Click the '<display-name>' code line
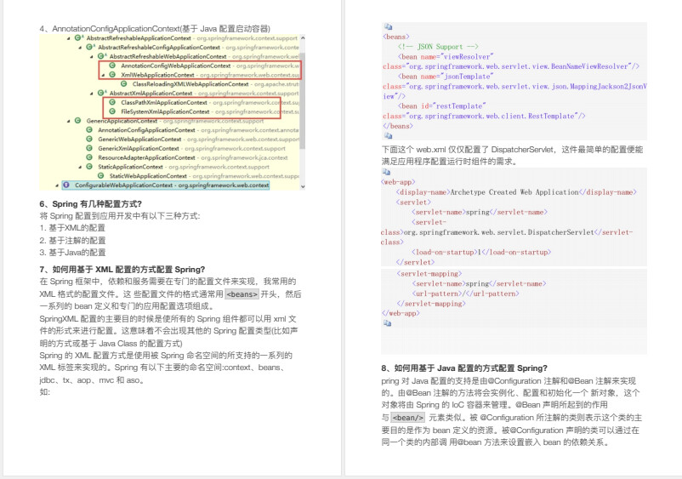682x479 pixels. [x=516, y=192]
